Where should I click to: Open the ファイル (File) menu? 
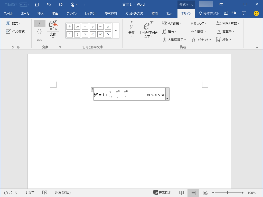(x=8, y=13)
